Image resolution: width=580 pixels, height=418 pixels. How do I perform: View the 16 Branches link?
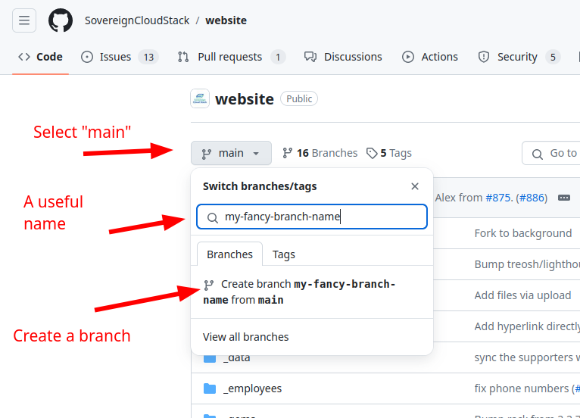click(320, 153)
